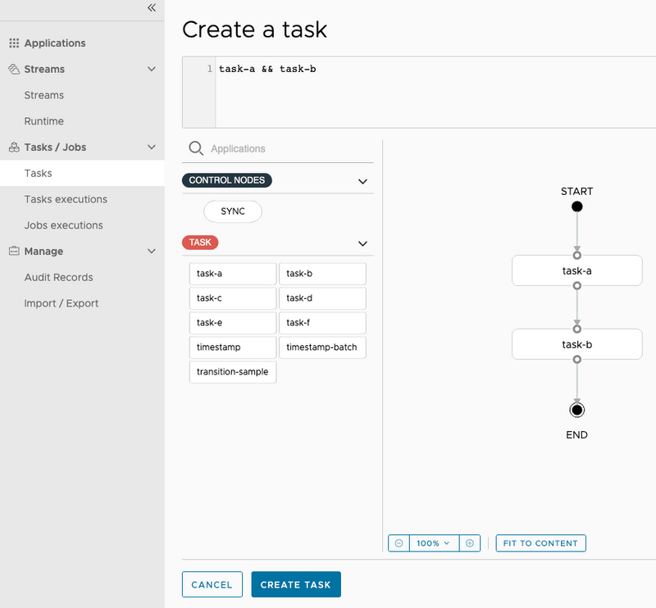This screenshot has width=656, height=608.
Task: Open the 100% zoom level dropdown
Action: [434, 542]
